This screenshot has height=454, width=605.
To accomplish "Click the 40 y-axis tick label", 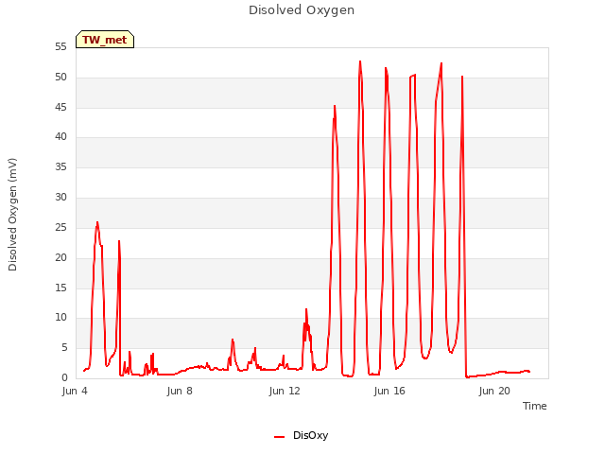I will tap(60, 136).
